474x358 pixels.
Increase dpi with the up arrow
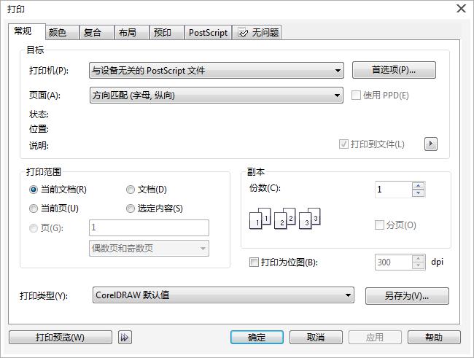pos(419,259)
